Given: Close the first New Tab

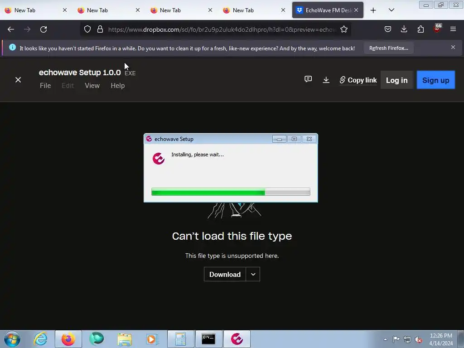Looking at the screenshot, I should click(64, 10).
